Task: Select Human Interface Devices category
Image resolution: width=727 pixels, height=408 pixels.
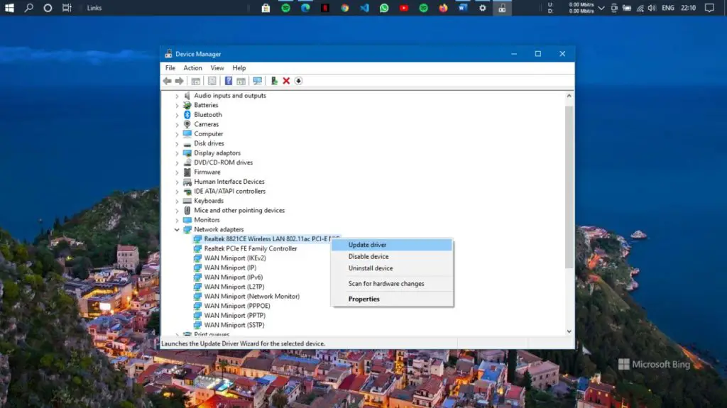Action: (229, 182)
